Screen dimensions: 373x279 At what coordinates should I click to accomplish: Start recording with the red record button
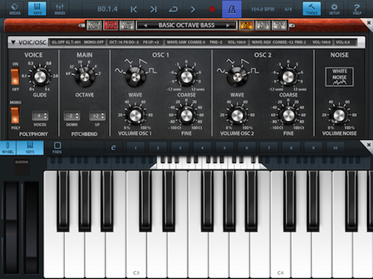pyautogui.click(x=212, y=10)
